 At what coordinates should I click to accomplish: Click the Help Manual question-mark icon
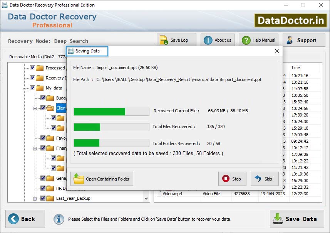[246, 40]
